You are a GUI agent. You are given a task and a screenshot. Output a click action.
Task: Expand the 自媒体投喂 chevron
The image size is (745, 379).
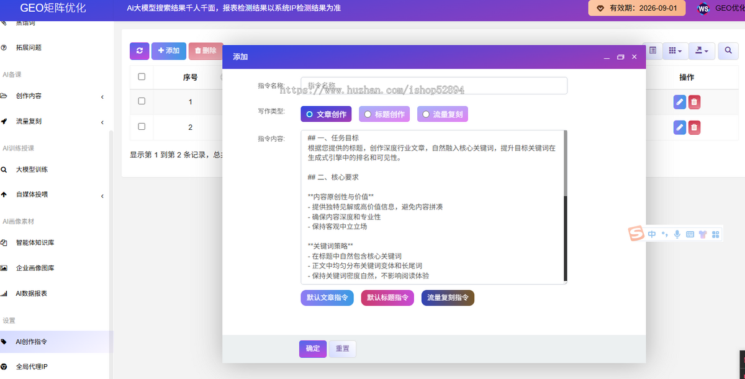[x=102, y=196]
